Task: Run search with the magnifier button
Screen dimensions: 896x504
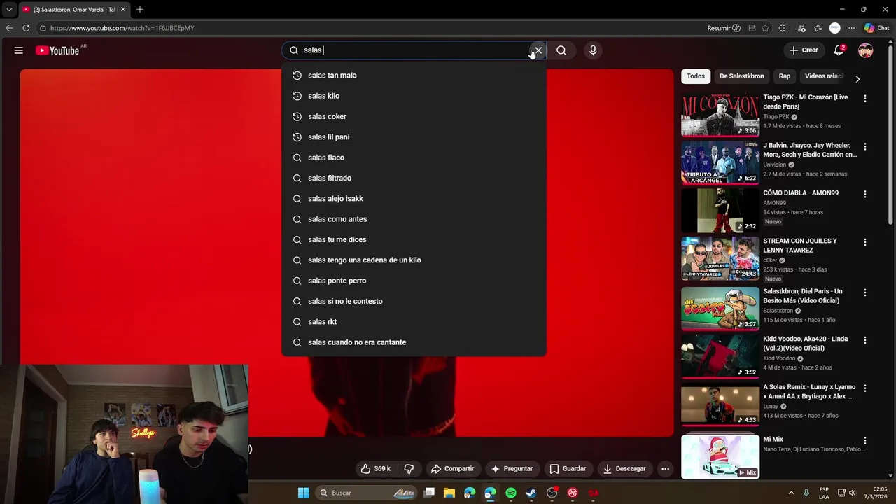Action: point(561,50)
